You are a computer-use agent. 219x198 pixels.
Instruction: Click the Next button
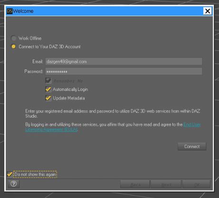click(166, 184)
